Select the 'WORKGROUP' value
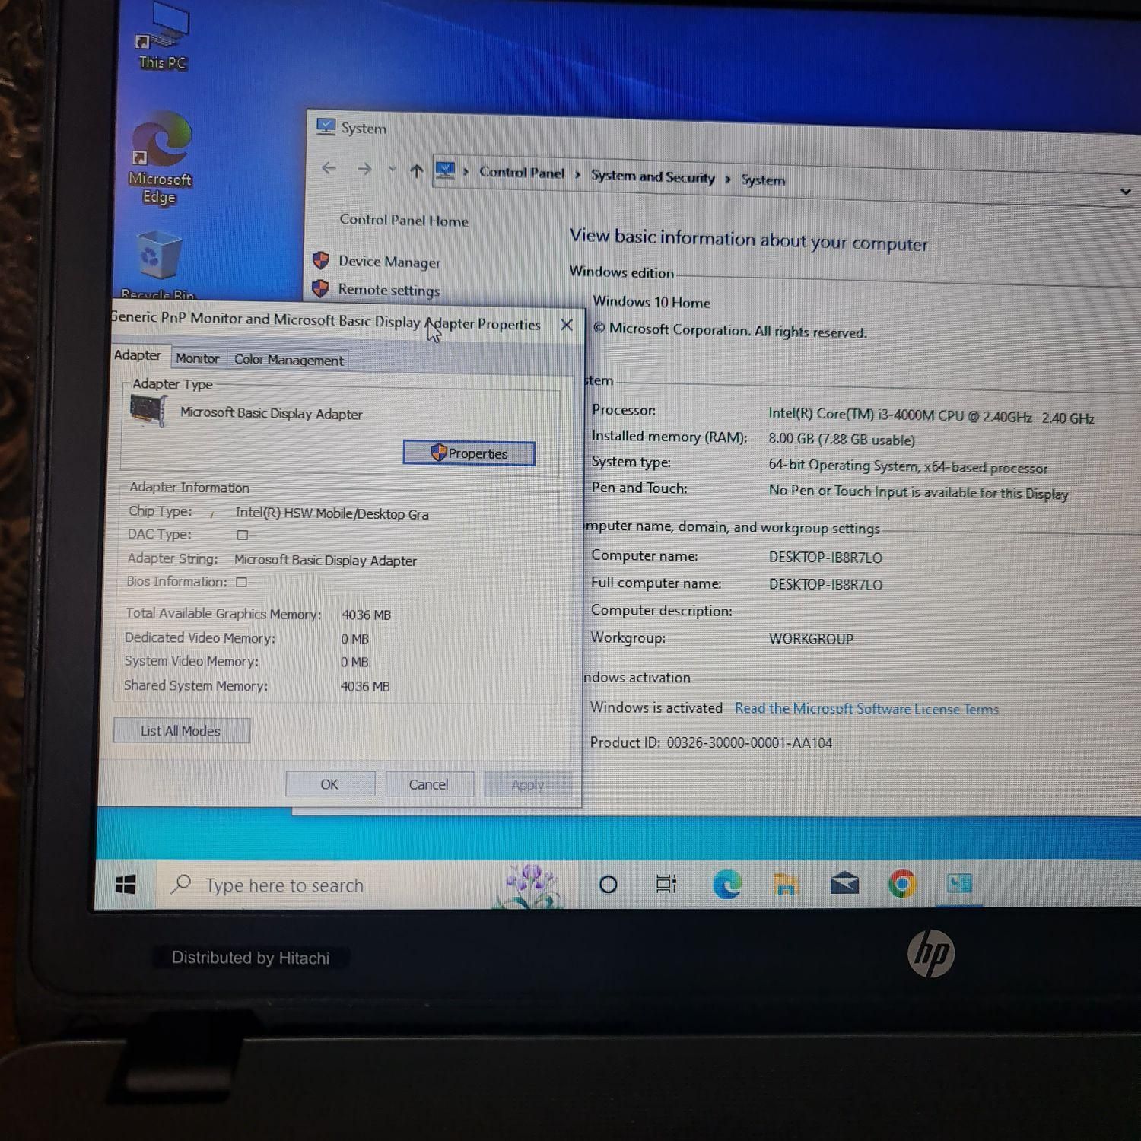This screenshot has width=1141, height=1141. (x=811, y=639)
